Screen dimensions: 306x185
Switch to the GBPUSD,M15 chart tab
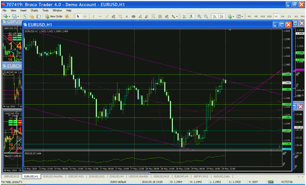[12, 176]
